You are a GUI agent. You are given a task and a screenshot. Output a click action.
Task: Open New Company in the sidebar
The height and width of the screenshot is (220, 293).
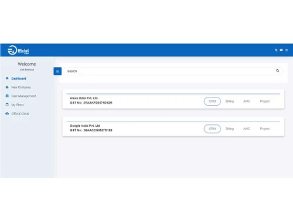point(21,87)
